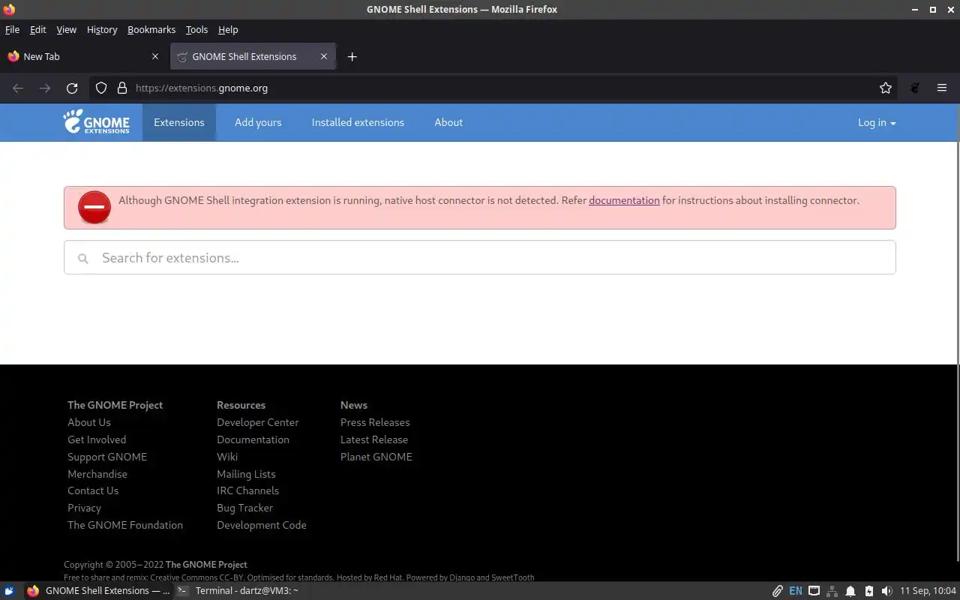Screen dimensions: 960x600
Task: Open the View menu
Action: (66, 29)
